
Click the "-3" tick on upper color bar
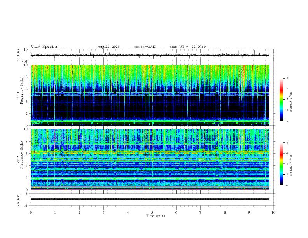pos(287,78)
